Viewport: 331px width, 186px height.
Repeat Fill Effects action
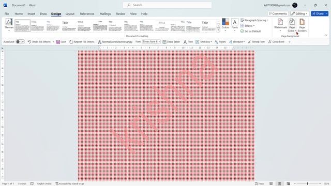[82, 42]
